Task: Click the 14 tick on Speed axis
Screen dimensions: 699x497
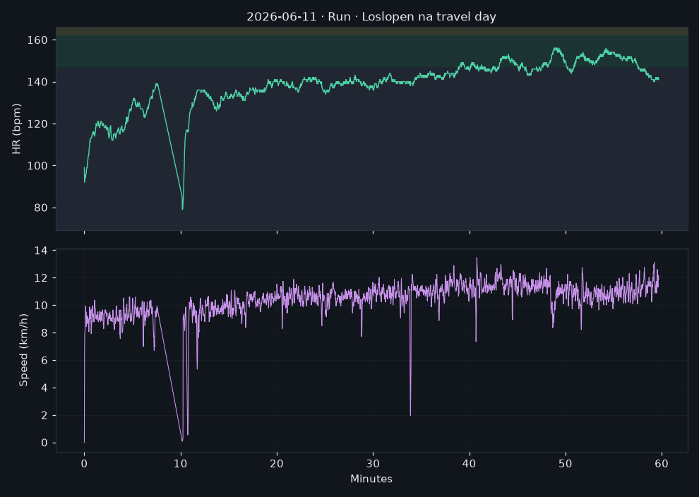Action: [41, 251]
